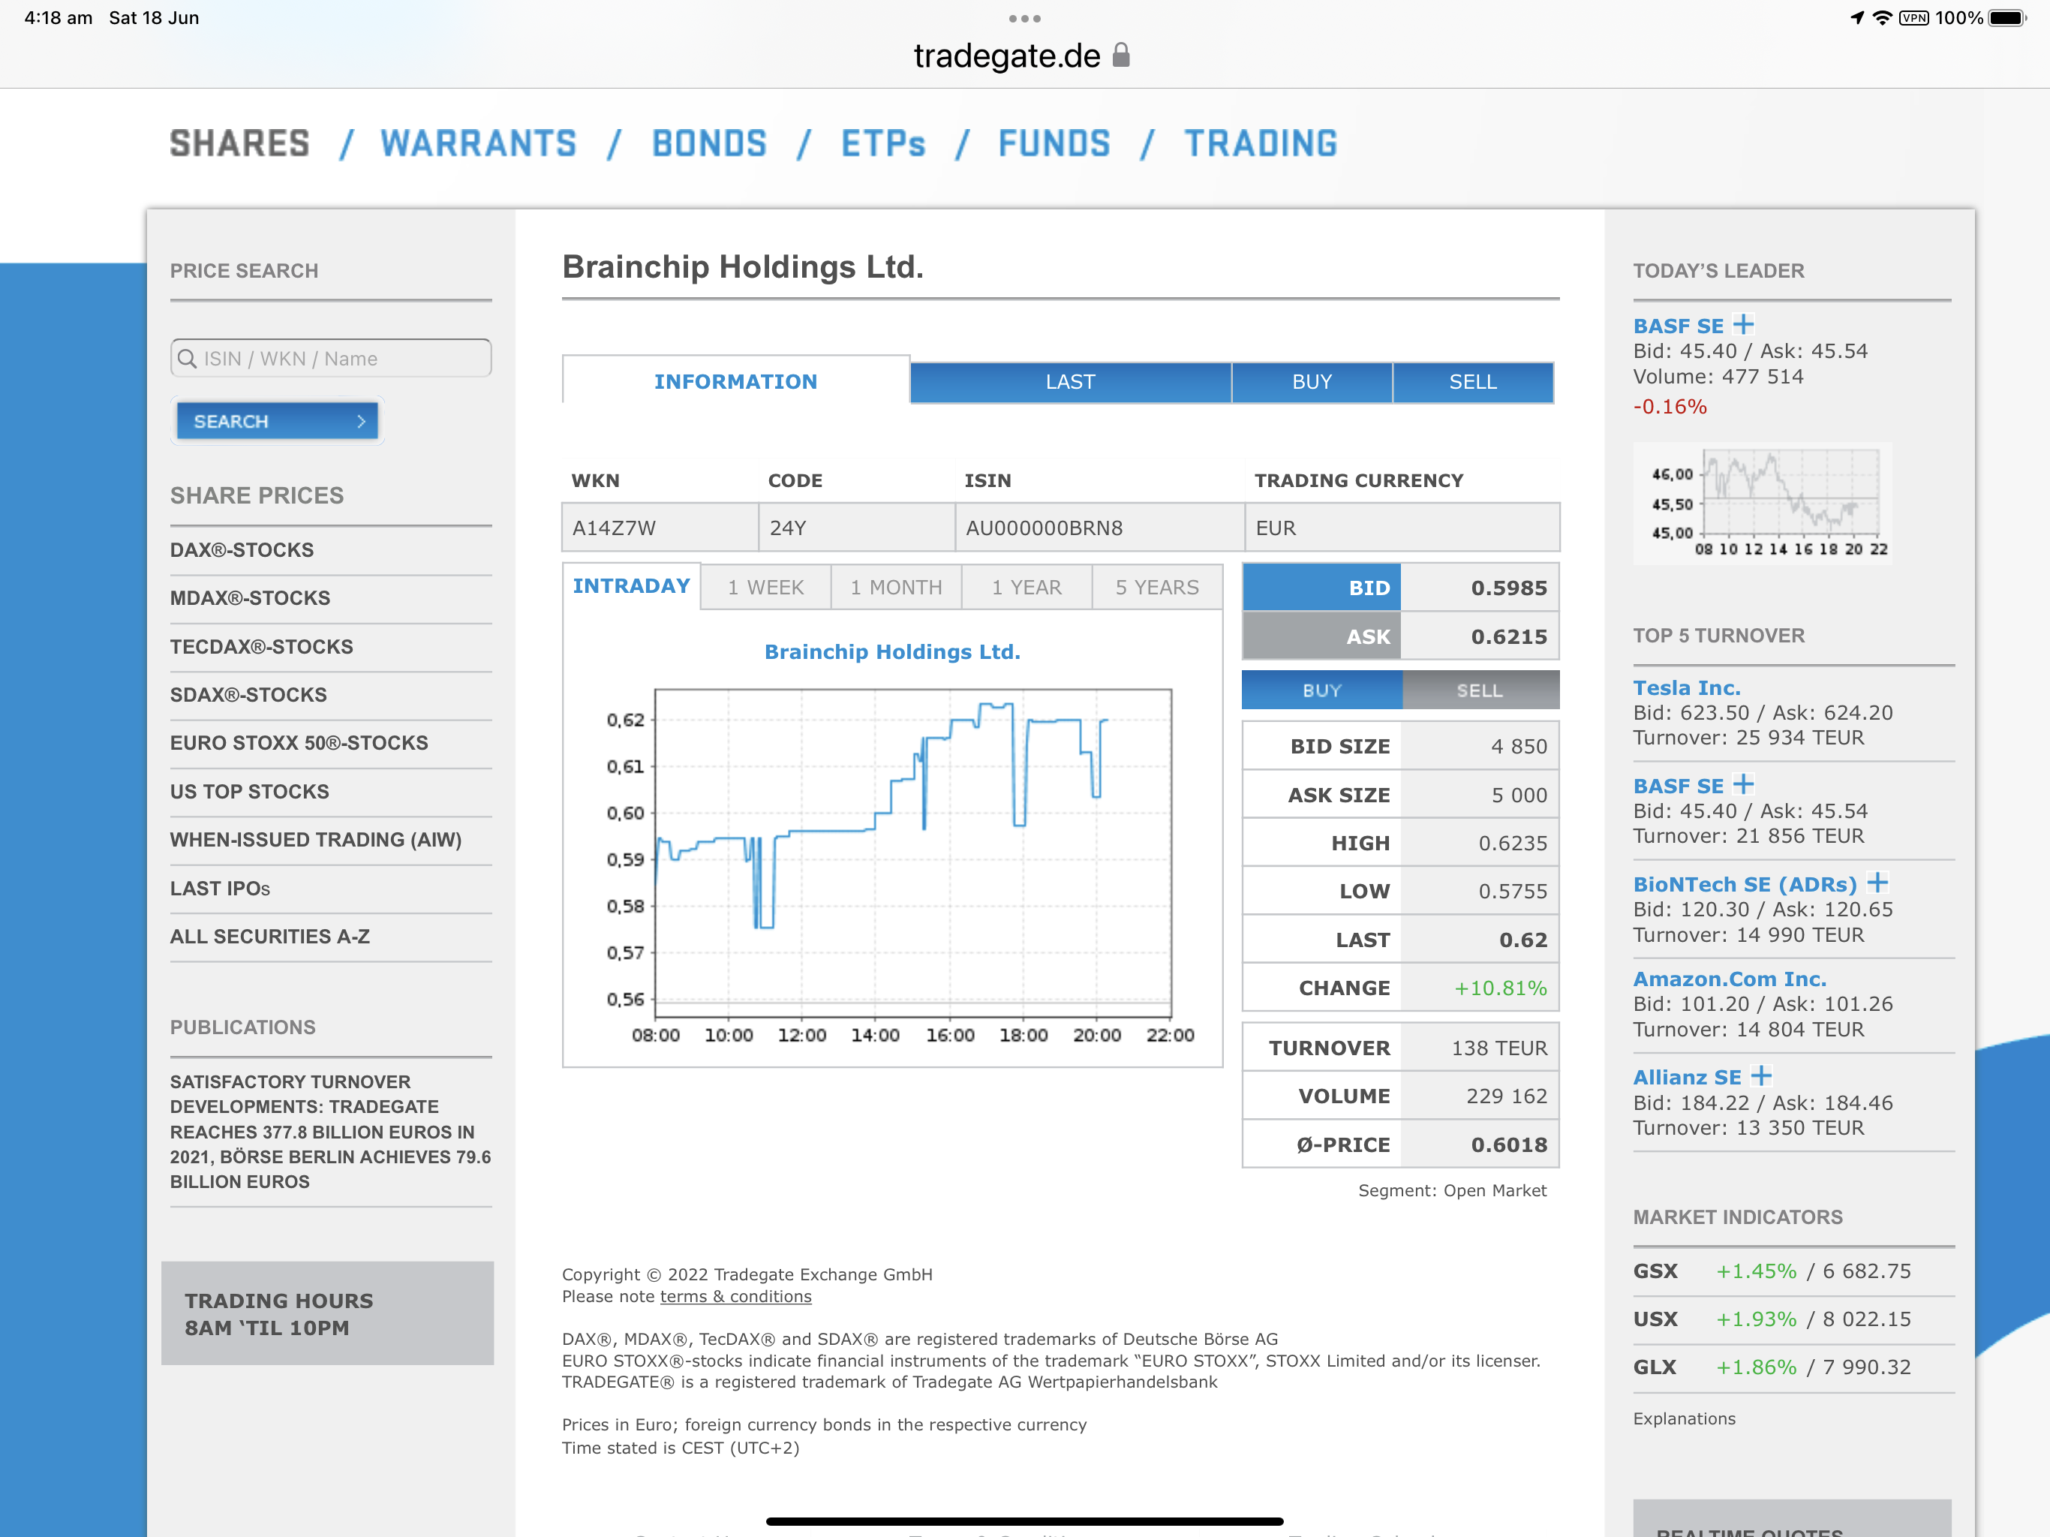
Task: Select the INTRADAY chart tab
Action: pyautogui.click(x=631, y=586)
